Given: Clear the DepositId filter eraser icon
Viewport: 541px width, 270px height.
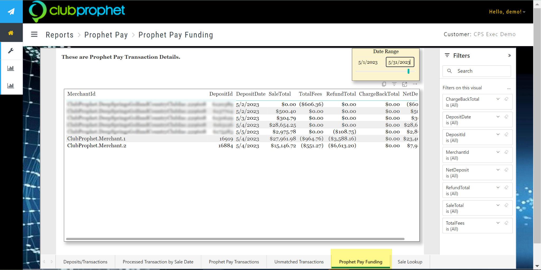Looking at the screenshot, I should 506,134.
